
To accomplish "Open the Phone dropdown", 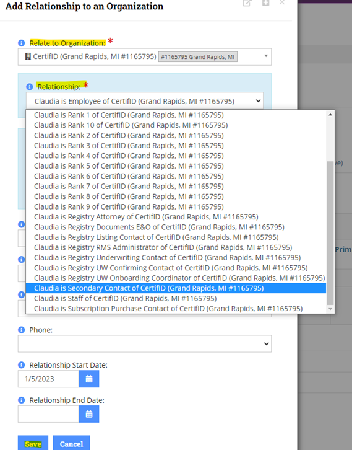I will pyautogui.click(x=145, y=343).
